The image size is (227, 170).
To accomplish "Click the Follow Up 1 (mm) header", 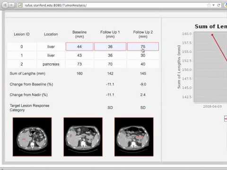I will [110, 34].
